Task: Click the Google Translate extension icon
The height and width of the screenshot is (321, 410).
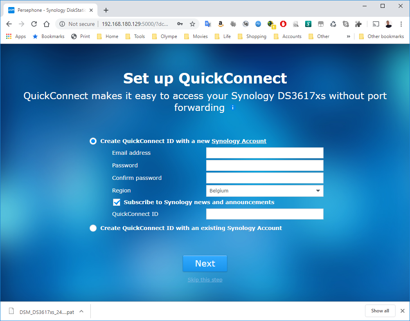Action: click(x=208, y=24)
